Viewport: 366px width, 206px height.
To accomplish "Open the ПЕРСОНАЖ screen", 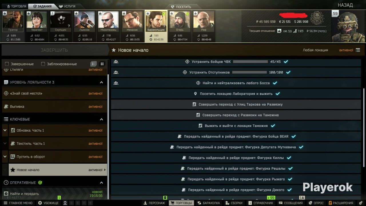I will (154, 203).
